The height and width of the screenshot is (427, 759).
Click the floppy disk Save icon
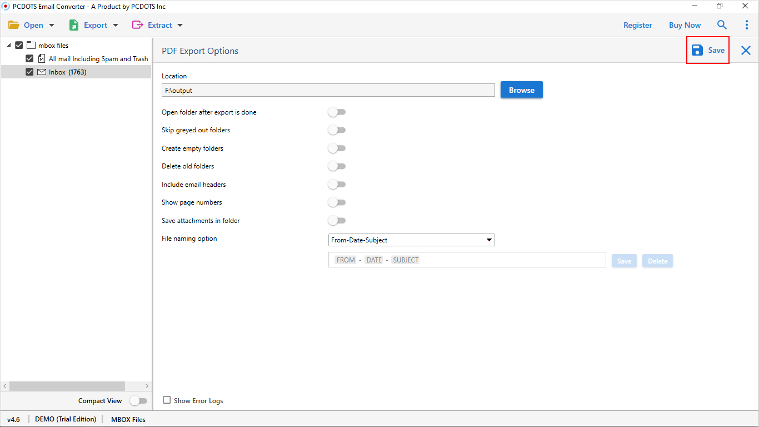tap(697, 50)
